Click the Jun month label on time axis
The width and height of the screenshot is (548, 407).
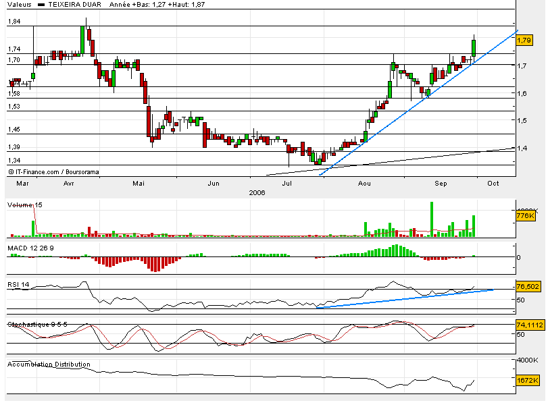coord(214,184)
